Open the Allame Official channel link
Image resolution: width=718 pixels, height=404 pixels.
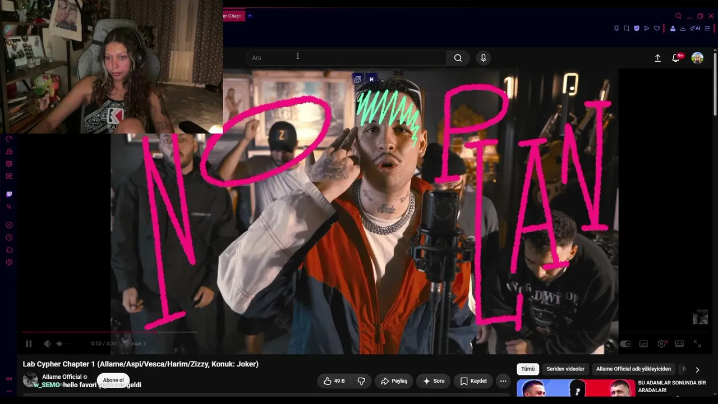(x=62, y=377)
